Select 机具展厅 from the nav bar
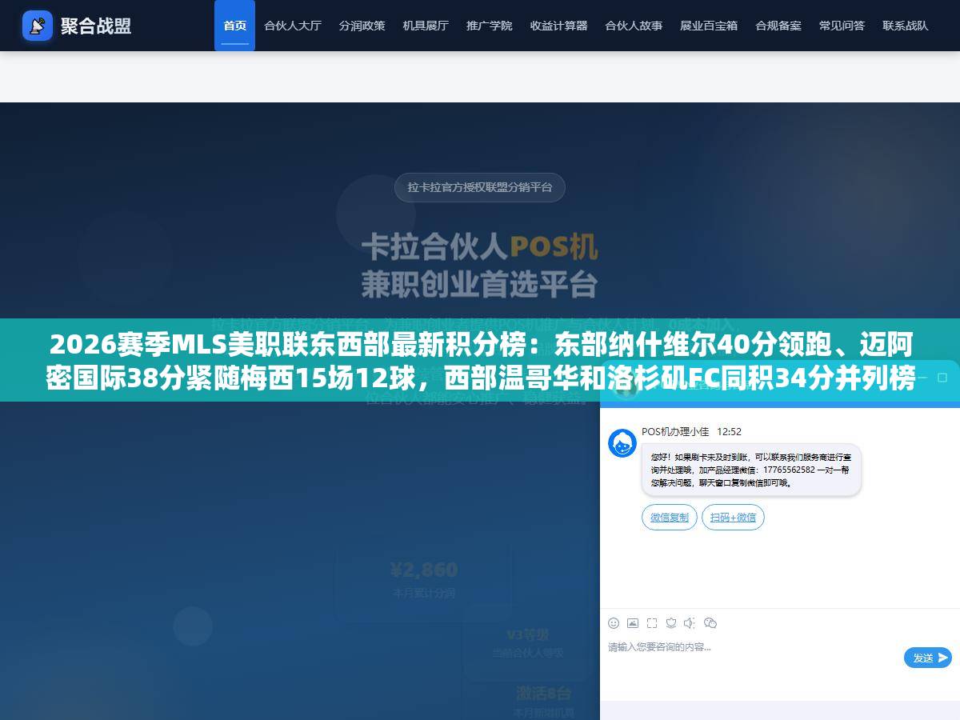The image size is (960, 720). 426,26
